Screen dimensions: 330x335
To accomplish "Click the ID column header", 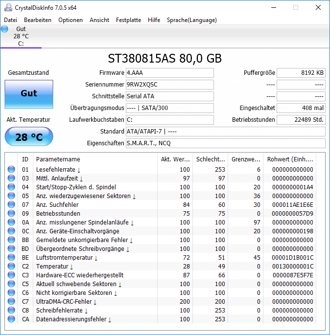I will tap(25, 159).
